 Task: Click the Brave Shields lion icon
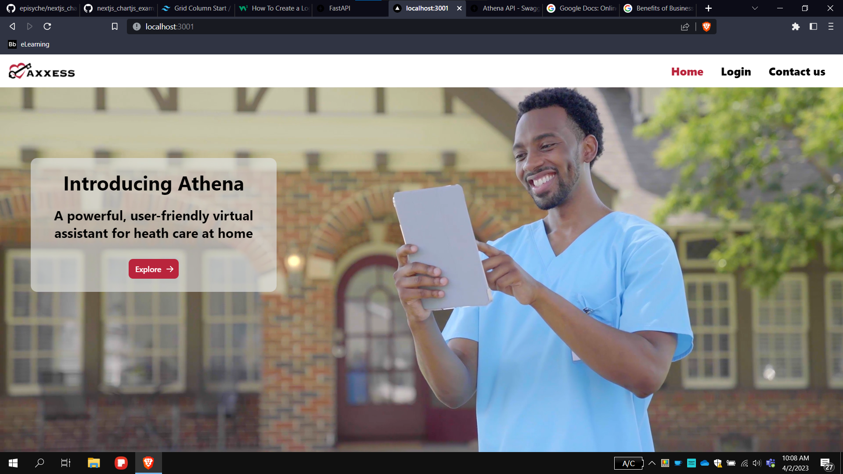706,27
